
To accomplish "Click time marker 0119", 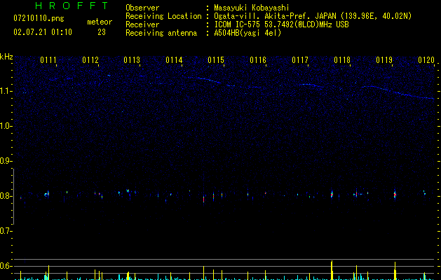I will point(384,60).
